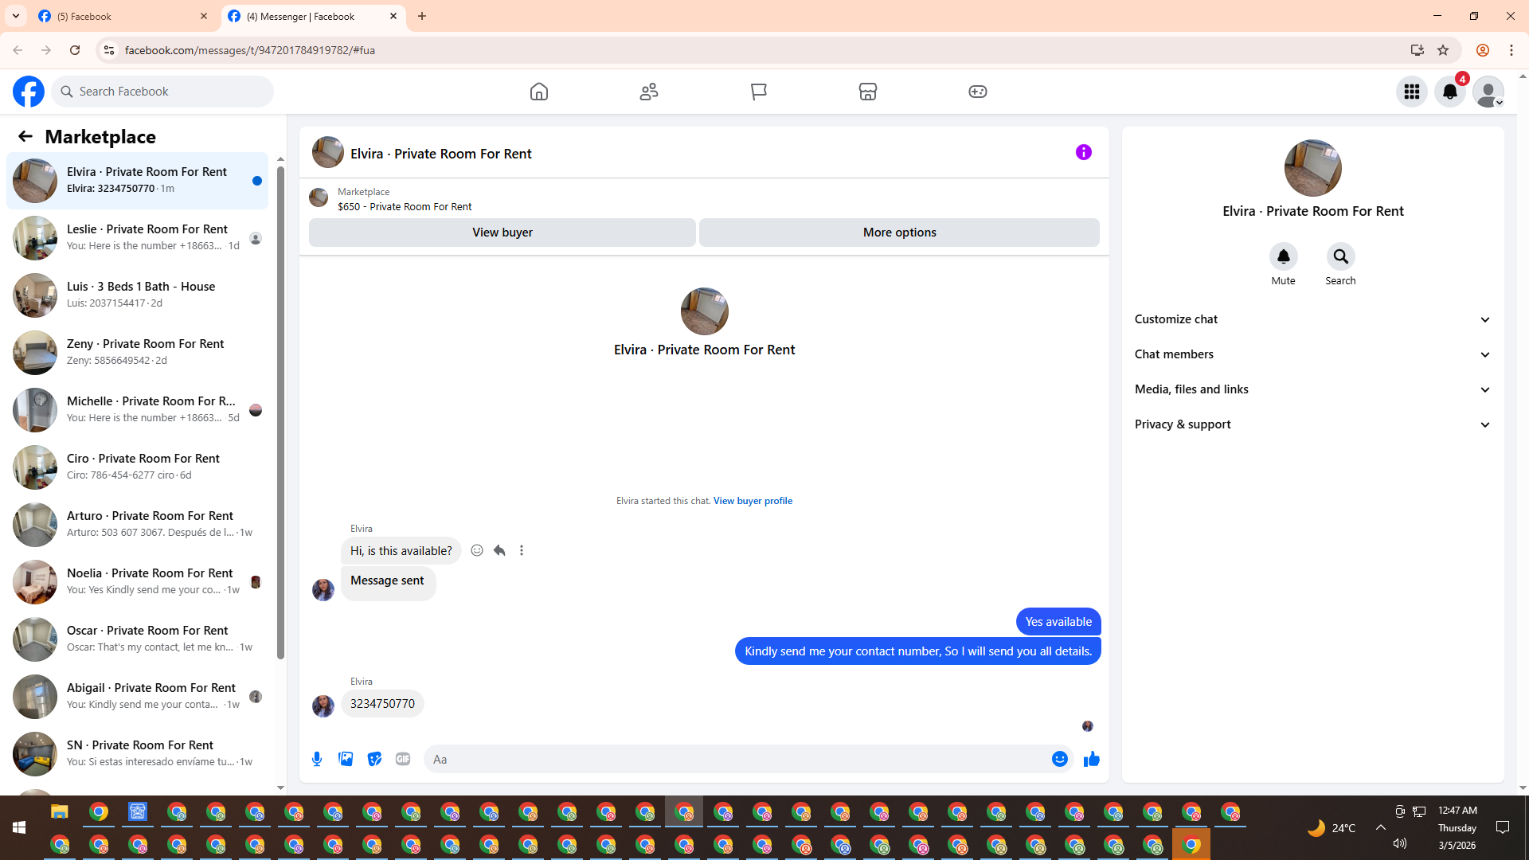This screenshot has width=1529, height=860.
Task: Go to the Home feed icon
Action: click(539, 92)
